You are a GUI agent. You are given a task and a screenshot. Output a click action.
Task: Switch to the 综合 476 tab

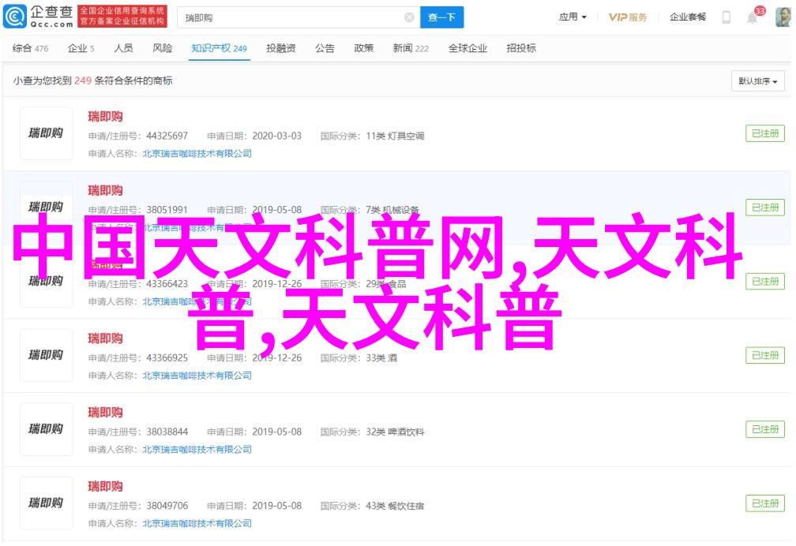point(31,48)
